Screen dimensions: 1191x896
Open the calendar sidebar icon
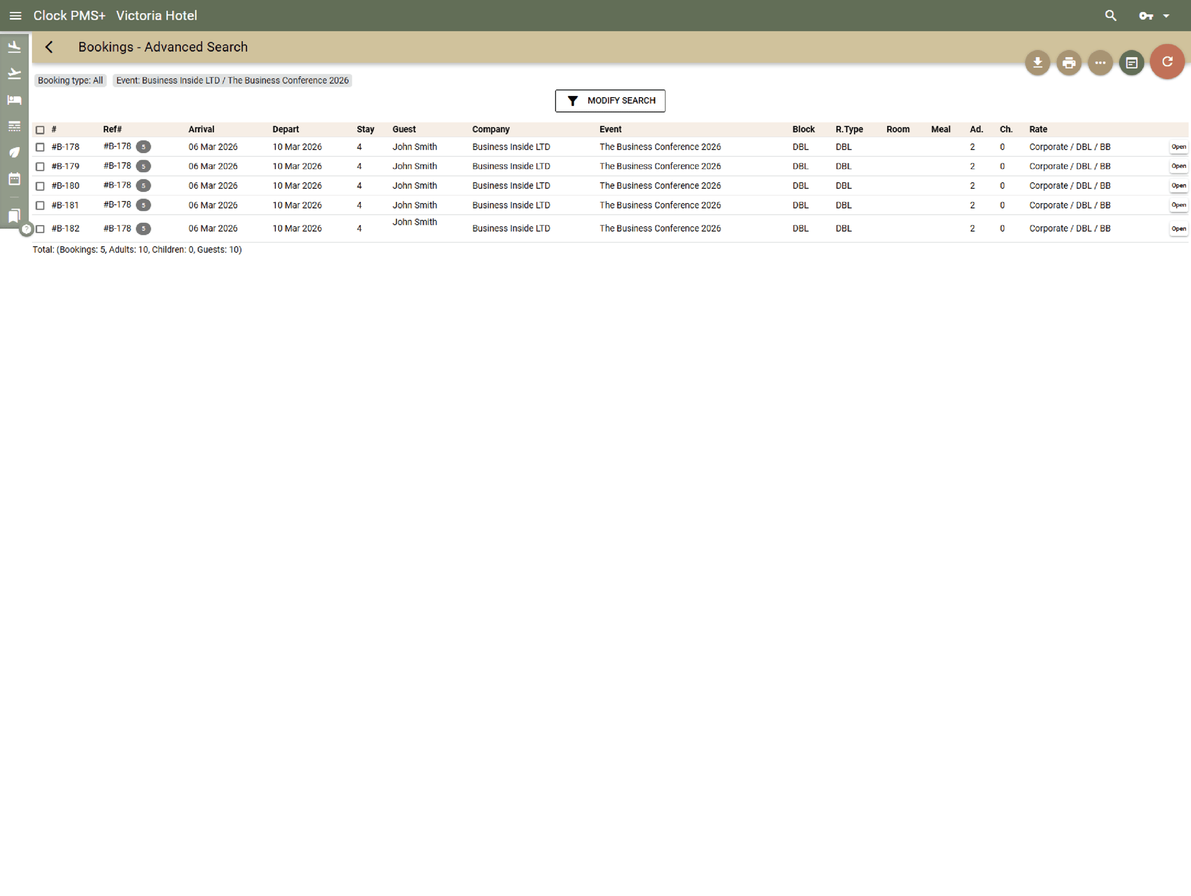[x=14, y=179]
